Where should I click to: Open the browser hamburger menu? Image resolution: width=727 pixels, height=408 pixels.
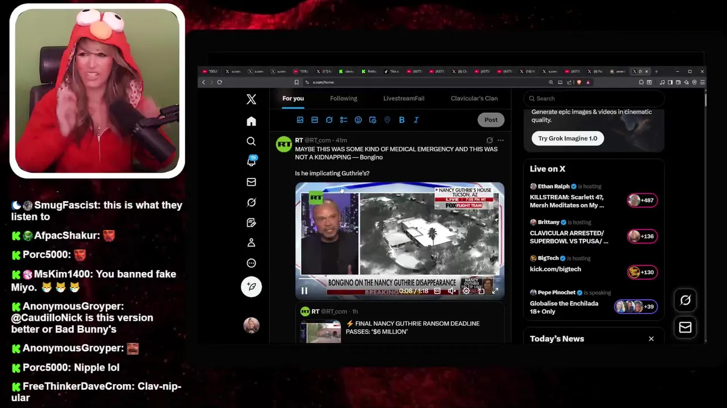pyautogui.click(x=703, y=83)
